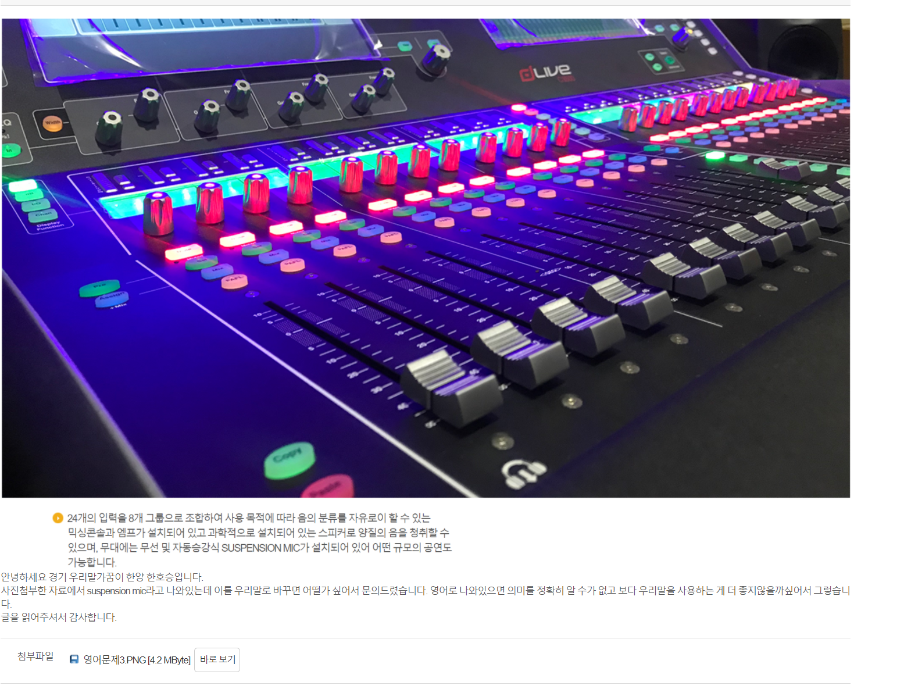This screenshot has height=689, width=904.
Task: Click the headphone icon on the console
Action: (524, 473)
